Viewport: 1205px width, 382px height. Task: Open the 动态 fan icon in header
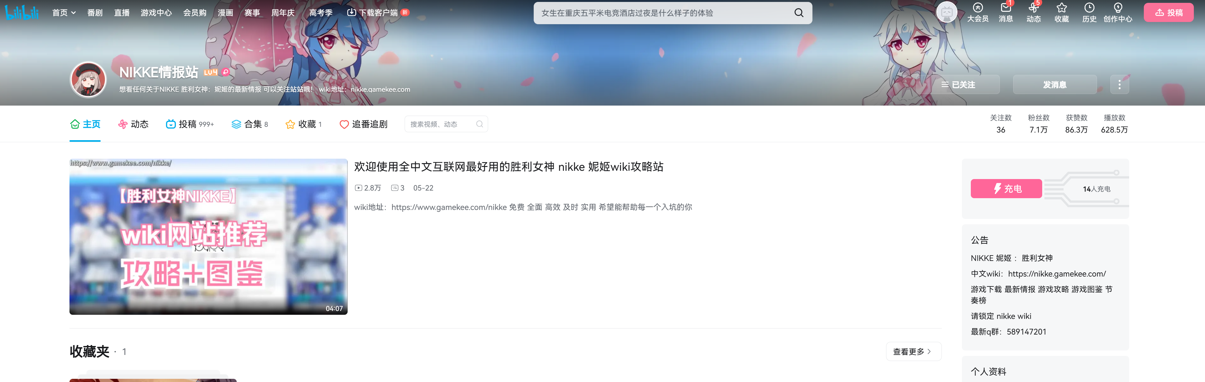coord(1033,7)
